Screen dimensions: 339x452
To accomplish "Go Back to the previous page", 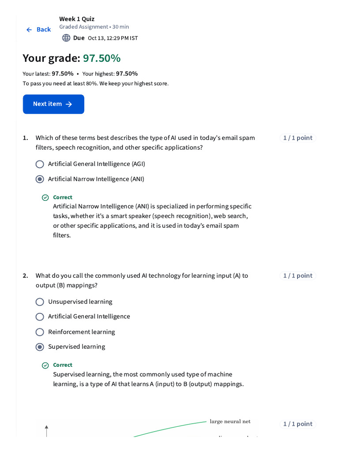I will [x=43, y=30].
